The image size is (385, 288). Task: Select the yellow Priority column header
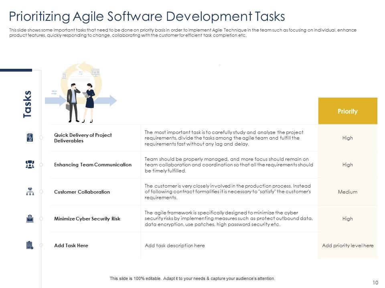click(348, 111)
